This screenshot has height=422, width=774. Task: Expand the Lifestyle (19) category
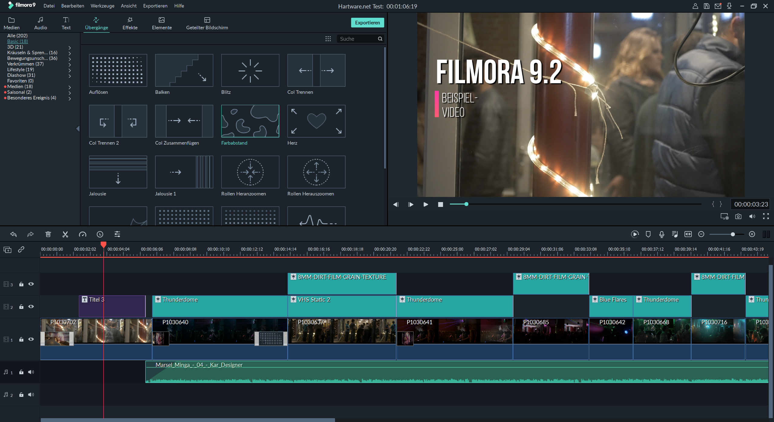(70, 70)
